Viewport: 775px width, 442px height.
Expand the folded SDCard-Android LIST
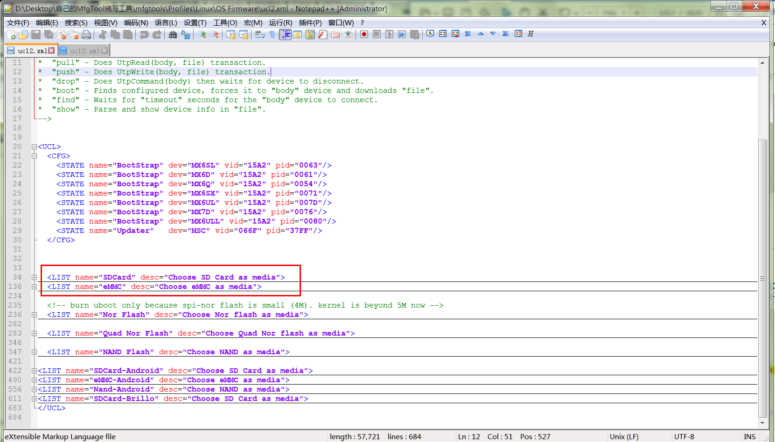coord(34,371)
